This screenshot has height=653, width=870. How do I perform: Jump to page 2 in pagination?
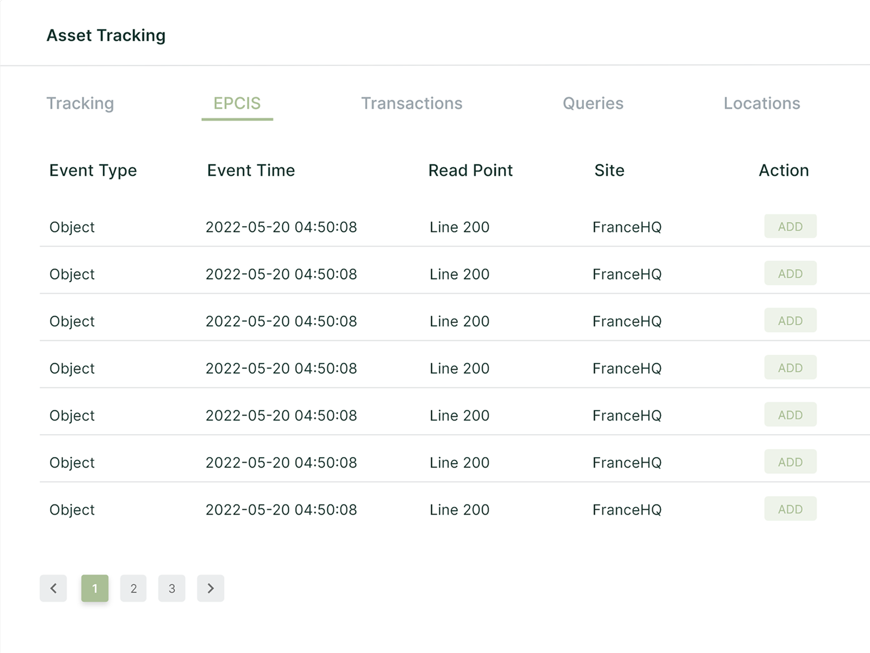click(133, 588)
